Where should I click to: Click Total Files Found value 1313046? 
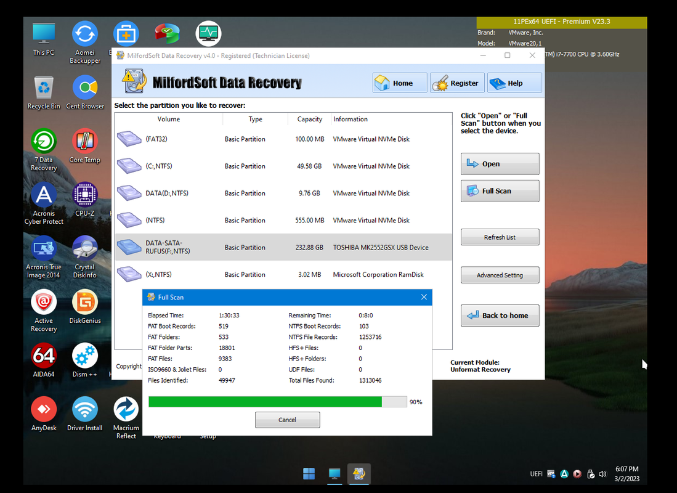[370, 381]
